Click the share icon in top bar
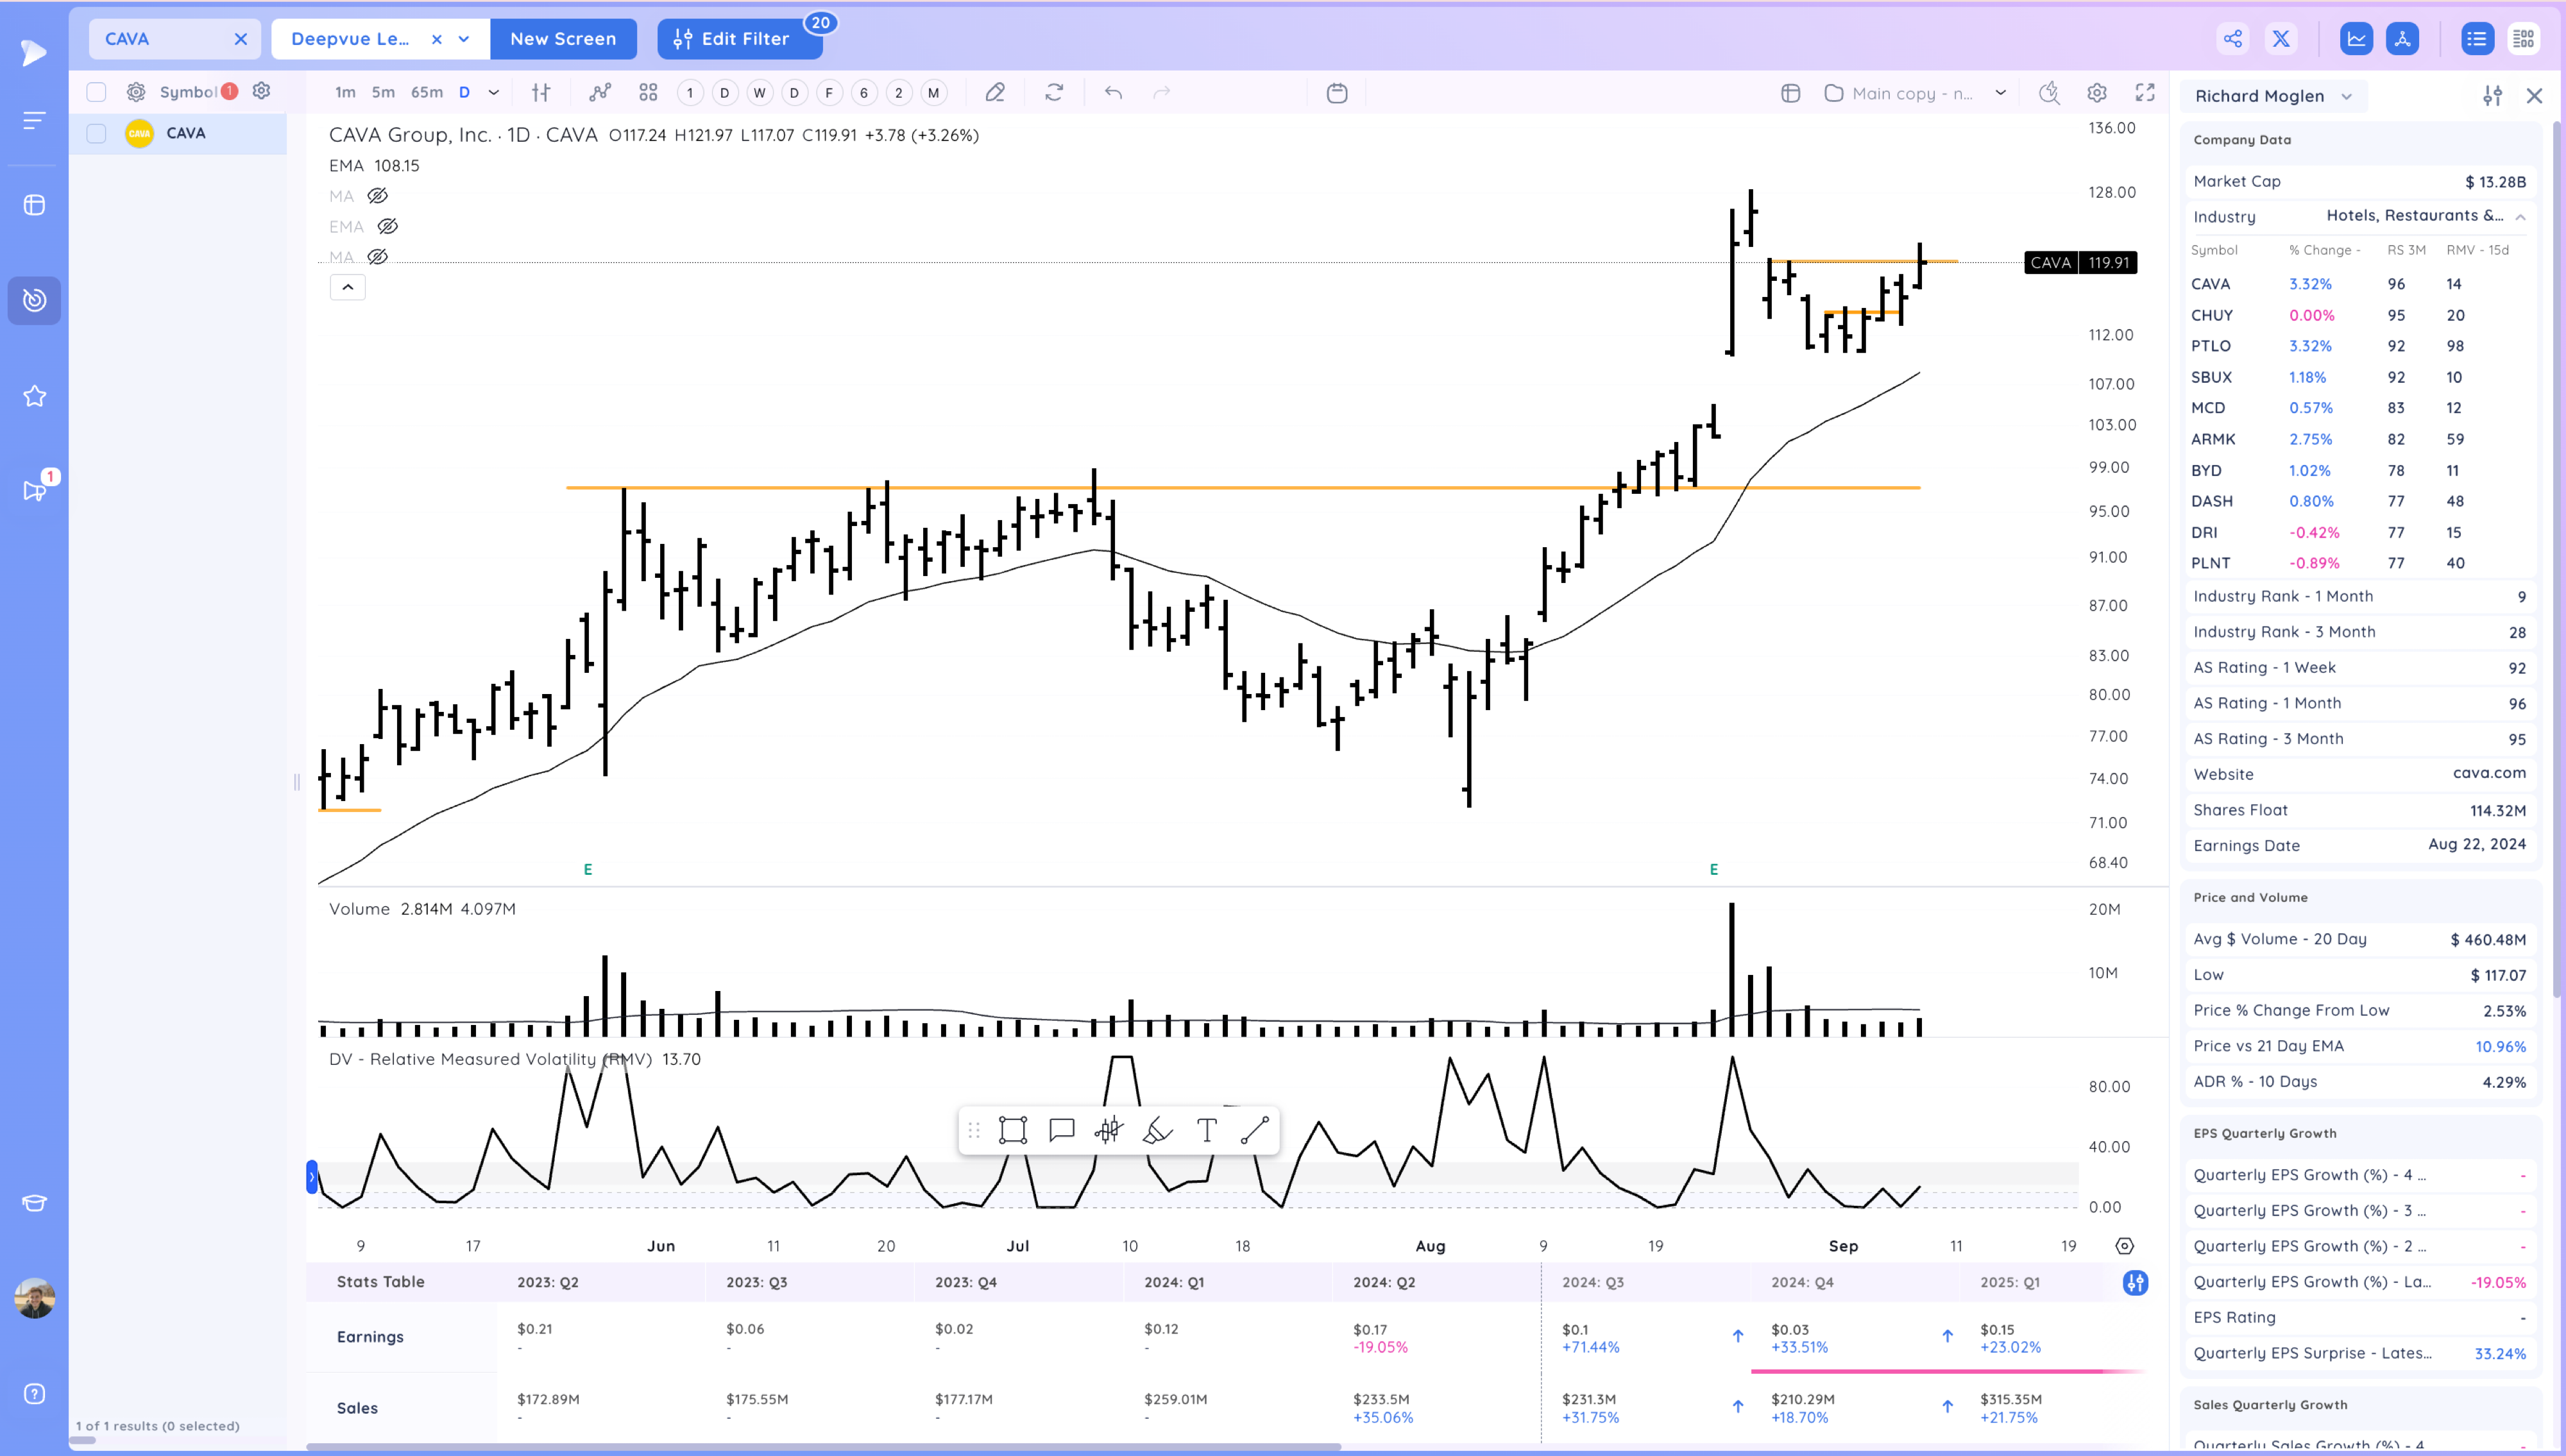This screenshot has height=1456, width=2566. pyautogui.click(x=2233, y=39)
